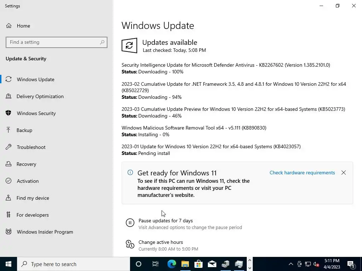This screenshot has height=271, width=362.
Task: Click the search magnifier in Find a setting
Action: pos(102,42)
